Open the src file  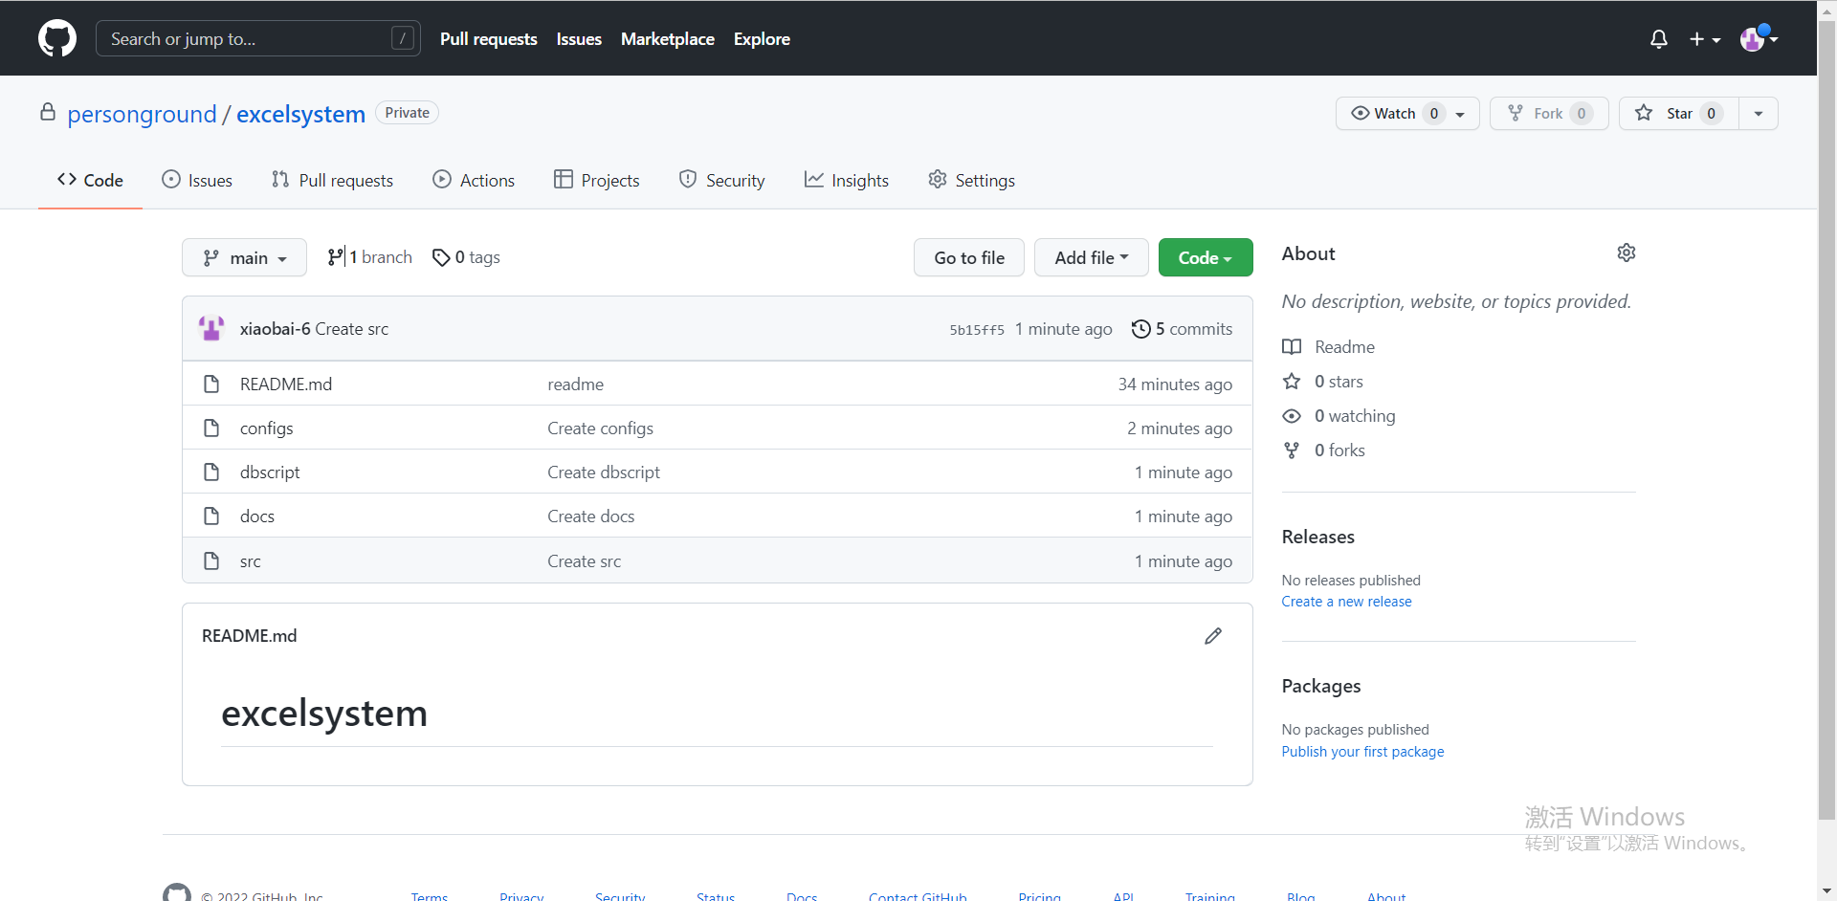(x=251, y=560)
